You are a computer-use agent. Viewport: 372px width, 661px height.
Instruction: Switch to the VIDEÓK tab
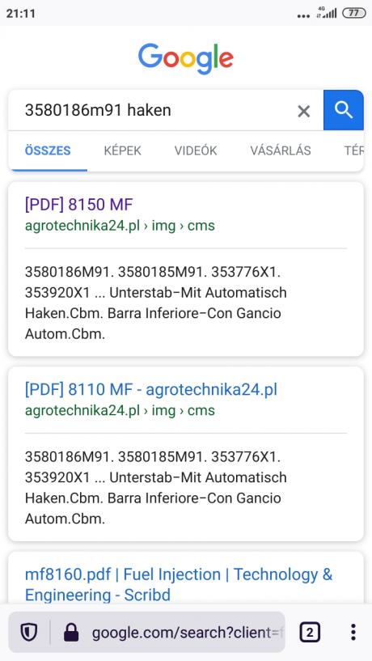point(196,150)
